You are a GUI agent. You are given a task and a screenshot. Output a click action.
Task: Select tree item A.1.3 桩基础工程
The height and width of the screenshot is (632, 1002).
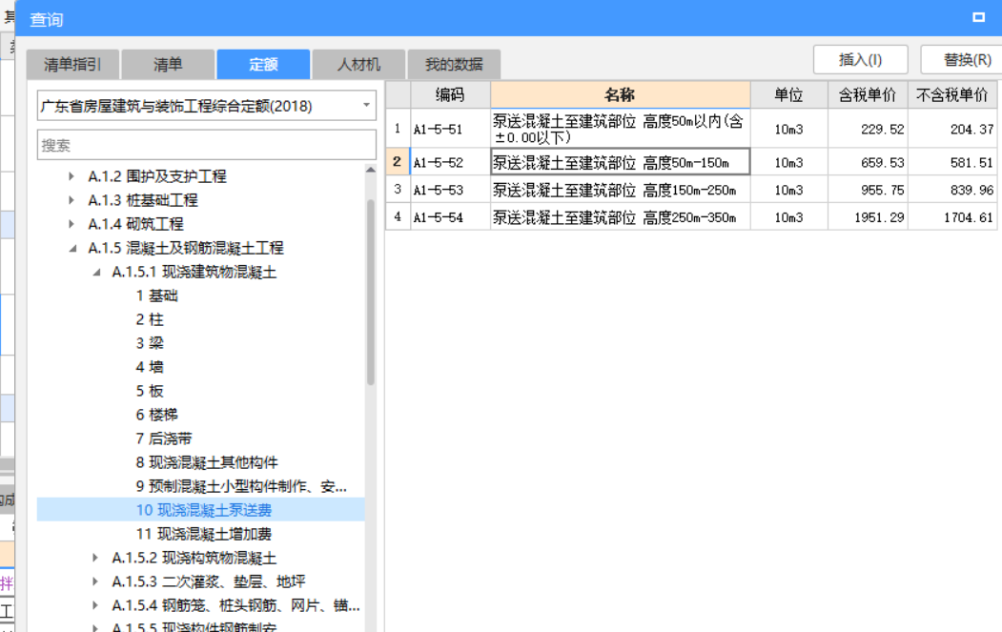click(143, 200)
